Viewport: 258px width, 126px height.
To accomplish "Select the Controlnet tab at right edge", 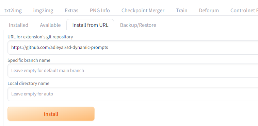I will point(244,11).
